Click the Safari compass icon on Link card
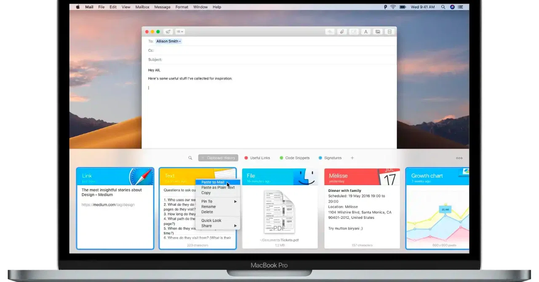 pos(141,177)
